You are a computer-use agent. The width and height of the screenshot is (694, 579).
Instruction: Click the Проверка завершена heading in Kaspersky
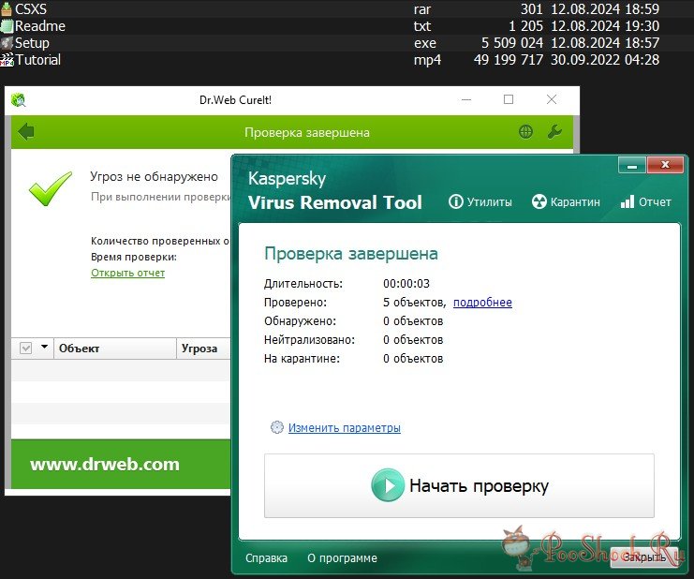tap(351, 254)
